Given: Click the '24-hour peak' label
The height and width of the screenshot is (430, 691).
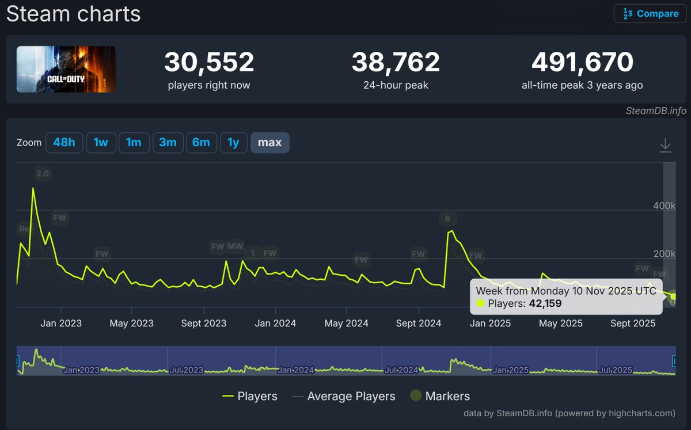Looking at the screenshot, I should tap(396, 85).
